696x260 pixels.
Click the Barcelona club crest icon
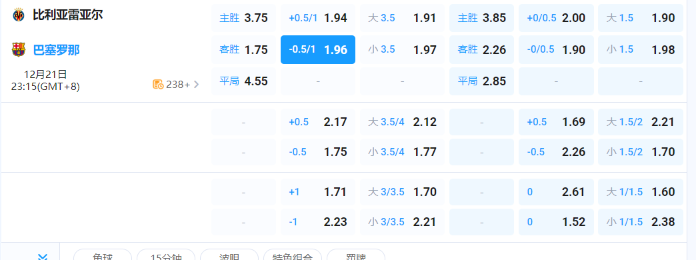pos(19,49)
